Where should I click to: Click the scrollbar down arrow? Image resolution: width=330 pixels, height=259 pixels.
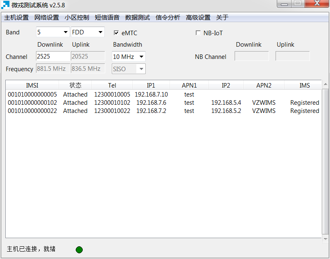tap(325, 239)
